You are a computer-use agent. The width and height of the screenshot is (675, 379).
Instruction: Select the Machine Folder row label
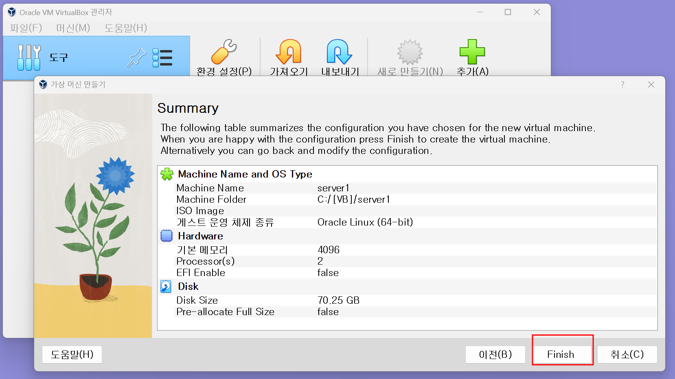click(211, 199)
